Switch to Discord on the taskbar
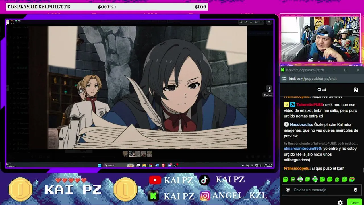This screenshot has height=205, width=364. (x=170, y=165)
